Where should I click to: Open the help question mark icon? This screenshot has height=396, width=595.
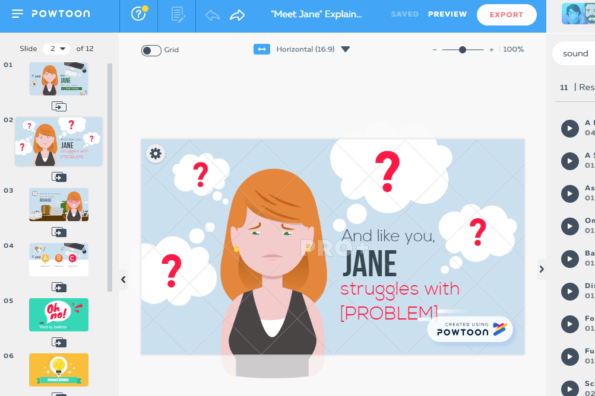139,14
